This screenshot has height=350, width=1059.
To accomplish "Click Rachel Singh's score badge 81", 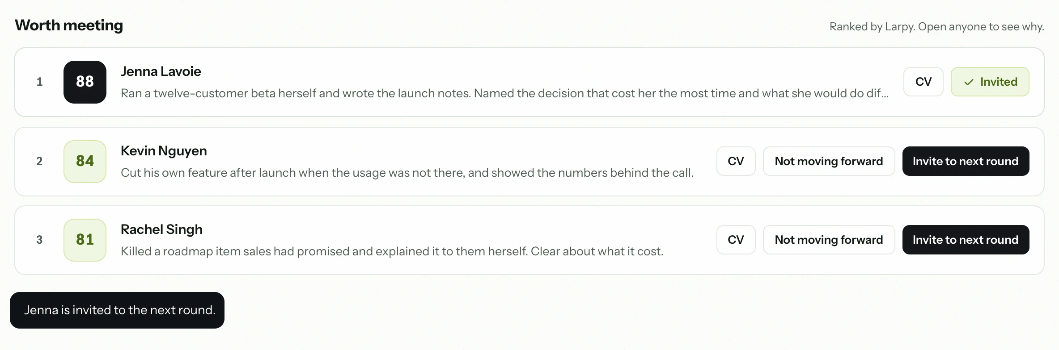I will pyautogui.click(x=85, y=240).
